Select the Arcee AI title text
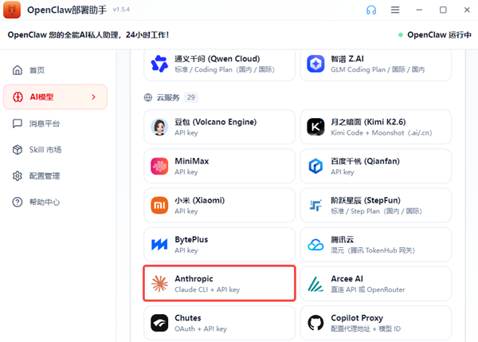 coord(347,279)
